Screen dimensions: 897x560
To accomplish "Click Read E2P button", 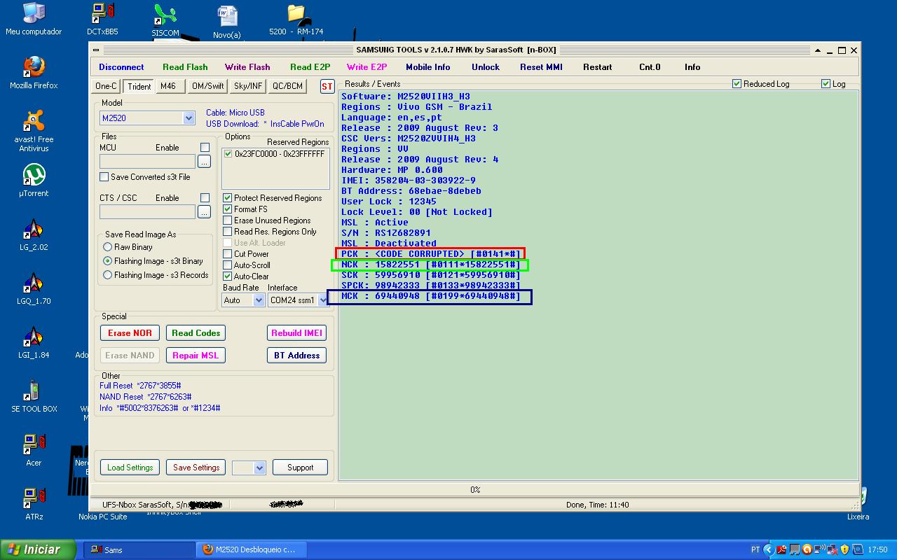I will point(310,67).
